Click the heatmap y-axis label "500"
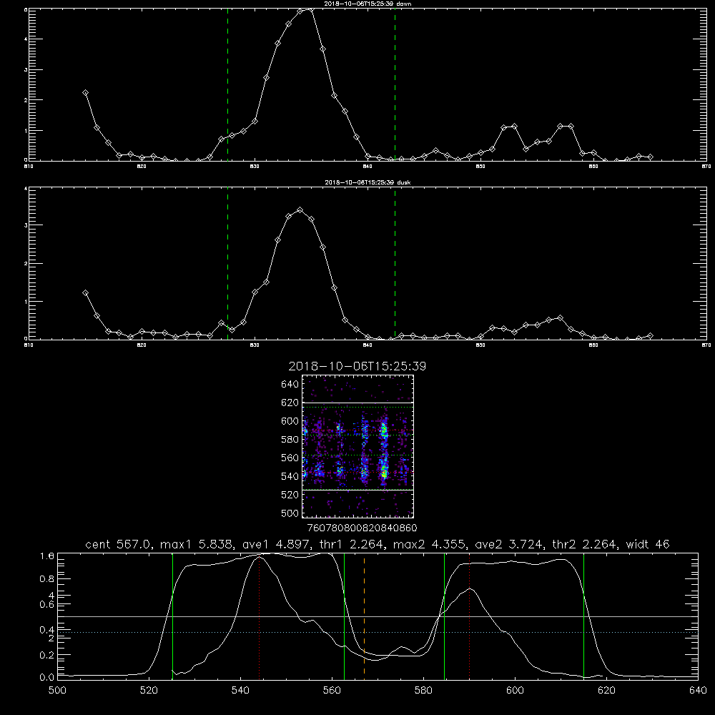This screenshot has height=715, width=715. [290, 513]
